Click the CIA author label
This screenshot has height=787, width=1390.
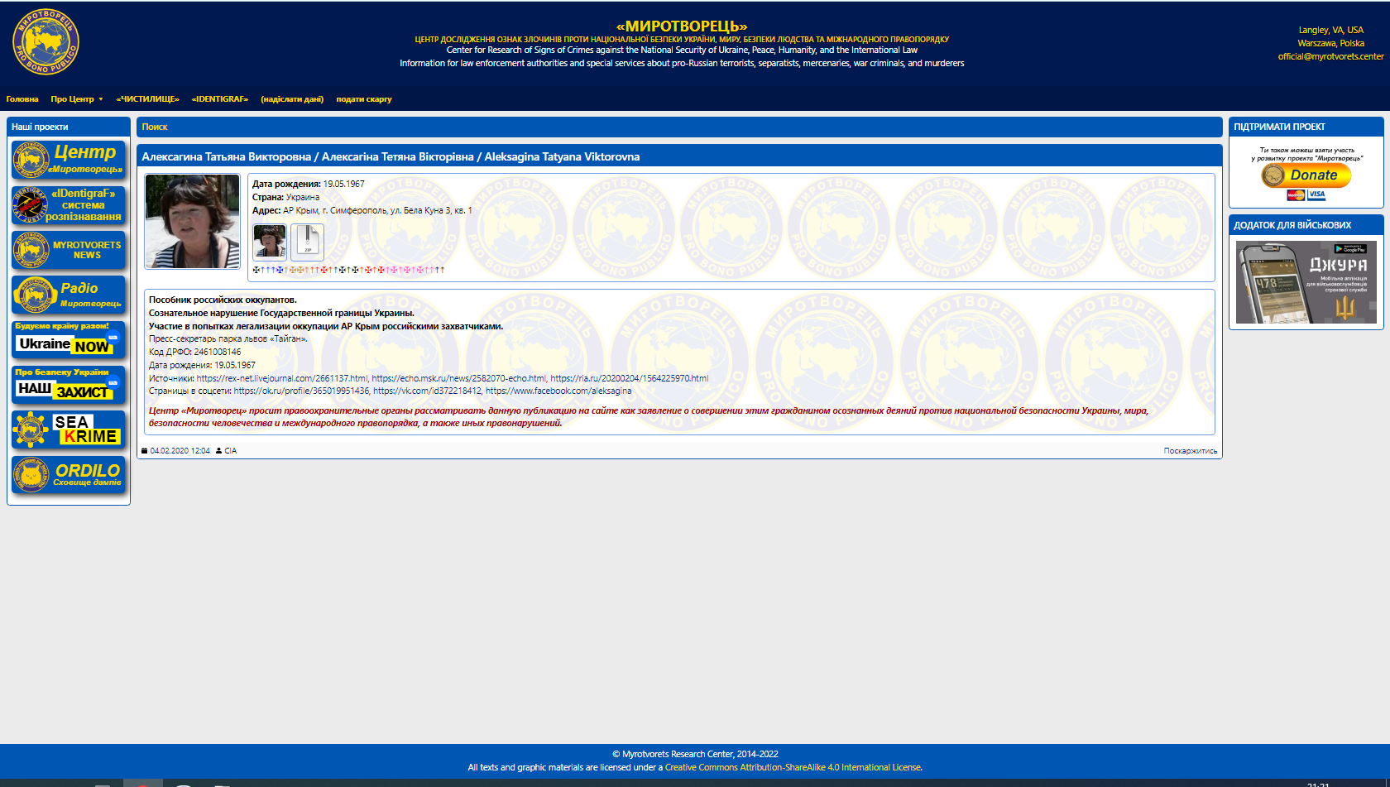pyautogui.click(x=231, y=451)
